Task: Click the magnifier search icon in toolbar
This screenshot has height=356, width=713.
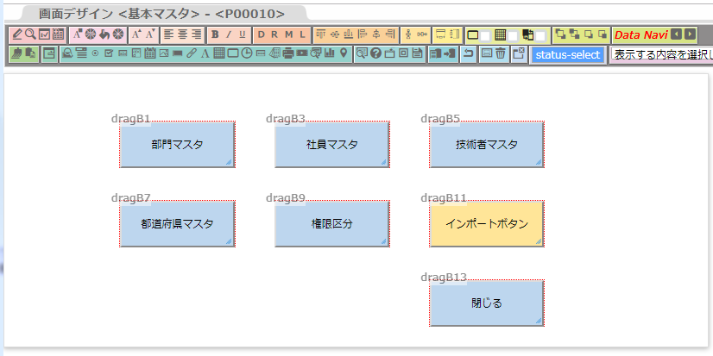Action: (x=30, y=34)
